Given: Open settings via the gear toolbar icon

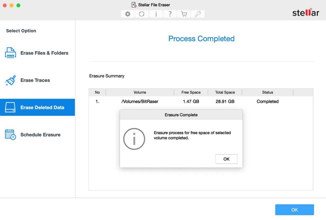Looking at the screenshot, I should point(128,14).
